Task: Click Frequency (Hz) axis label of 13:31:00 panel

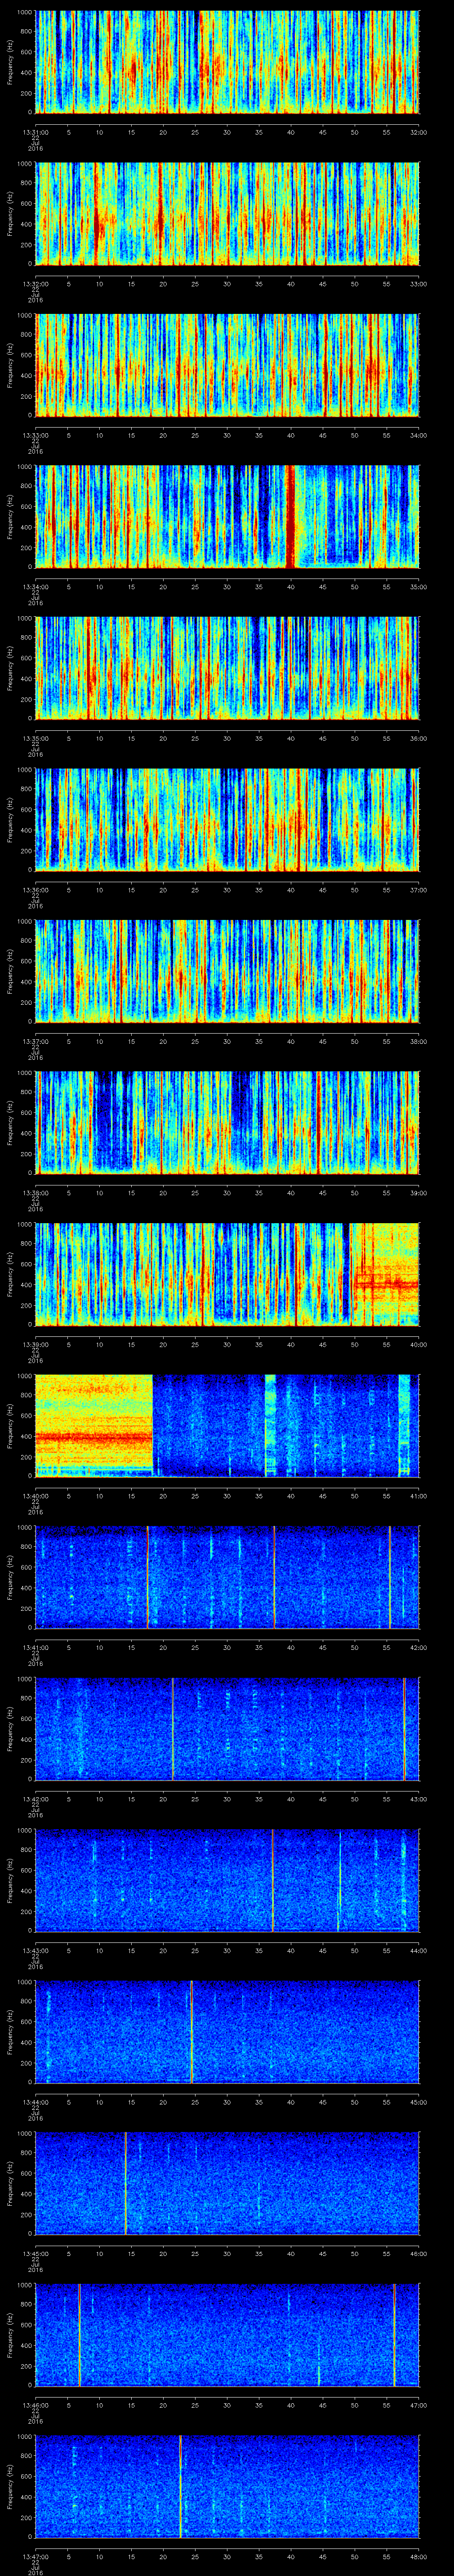Action: [x=10, y=62]
